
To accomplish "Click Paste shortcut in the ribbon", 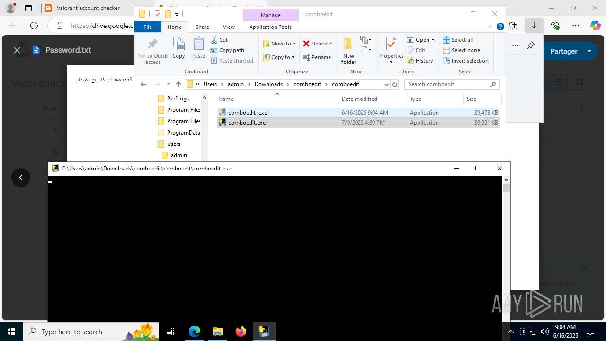I will (232, 61).
